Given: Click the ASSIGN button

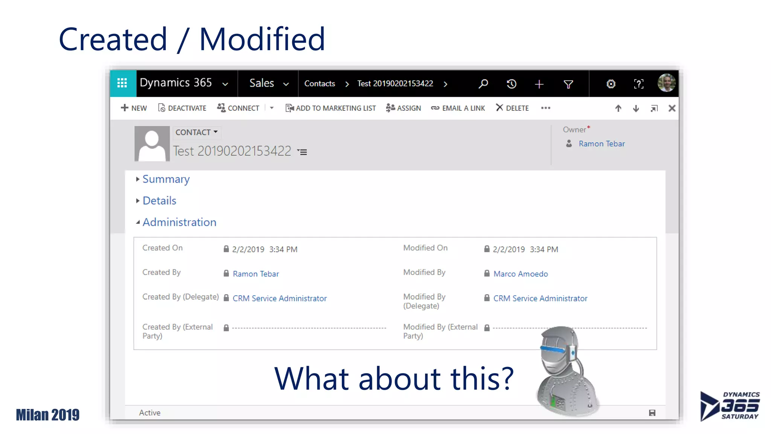Looking at the screenshot, I should (x=404, y=108).
